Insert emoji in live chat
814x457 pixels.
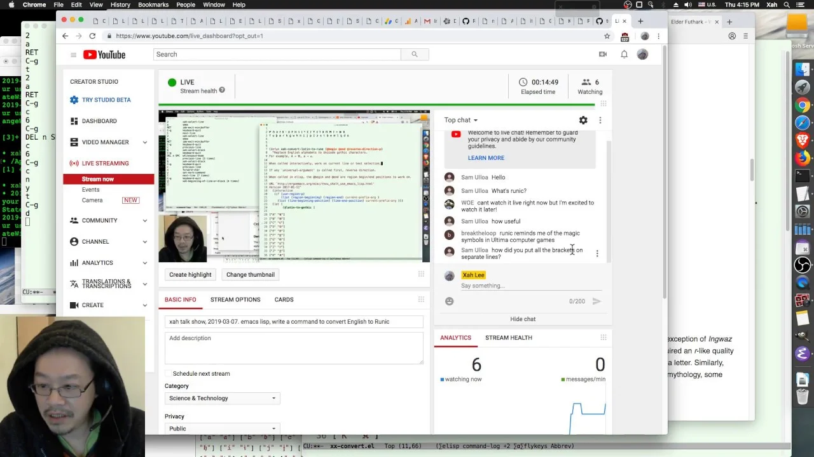(450, 301)
